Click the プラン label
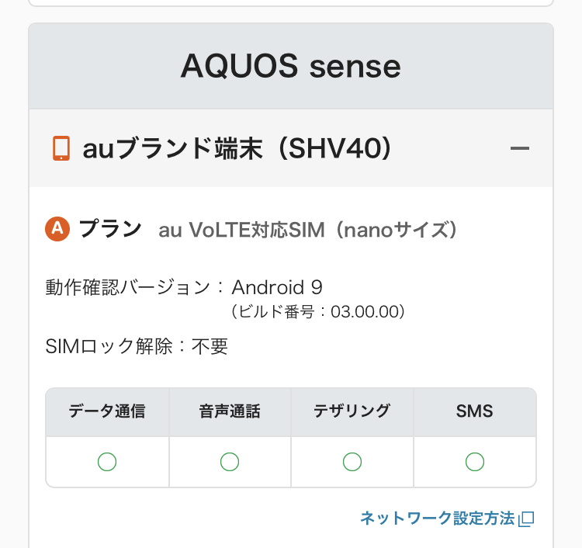This screenshot has width=582, height=548. (x=110, y=229)
